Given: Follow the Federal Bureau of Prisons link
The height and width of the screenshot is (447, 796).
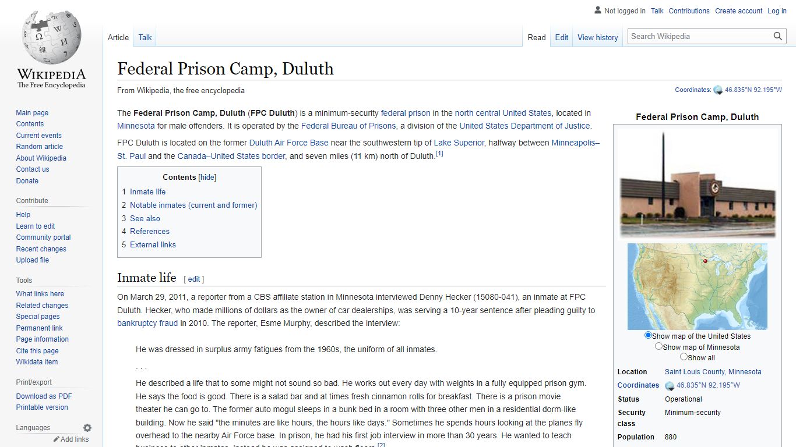Looking at the screenshot, I should [348, 126].
